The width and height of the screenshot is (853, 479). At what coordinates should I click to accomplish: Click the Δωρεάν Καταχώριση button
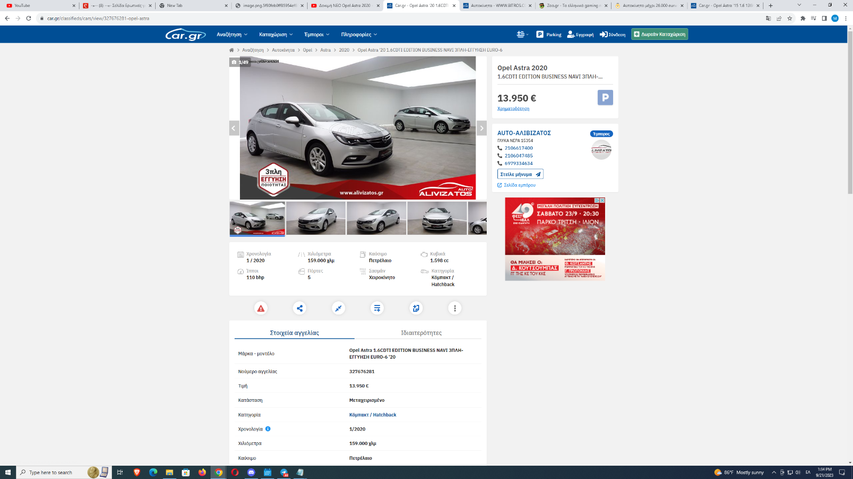[659, 34]
